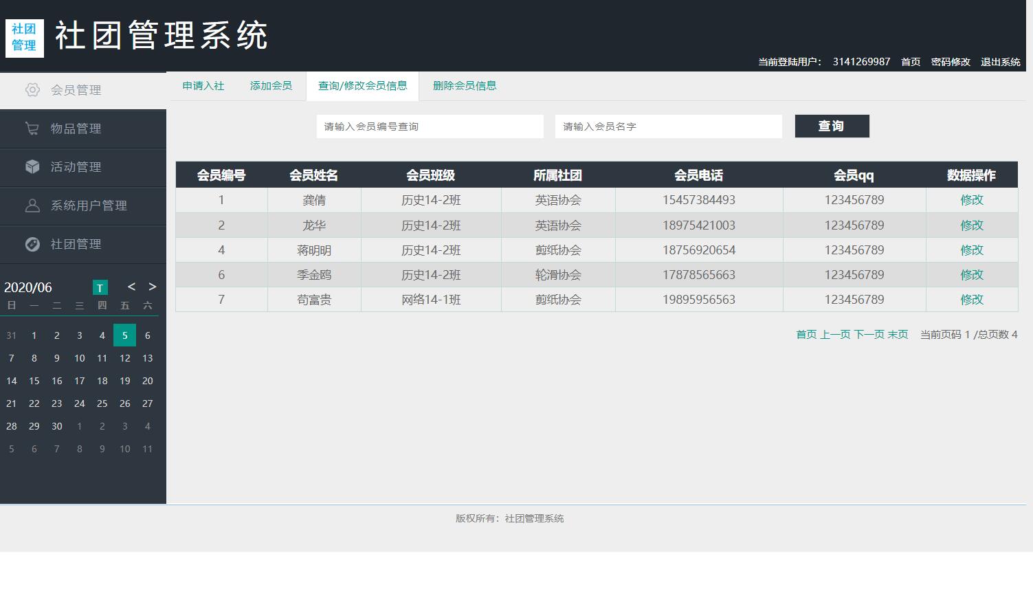Select the 物品管理 shopping cart icon
This screenshot has width=1033, height=609.
click(x=32, y=129)
